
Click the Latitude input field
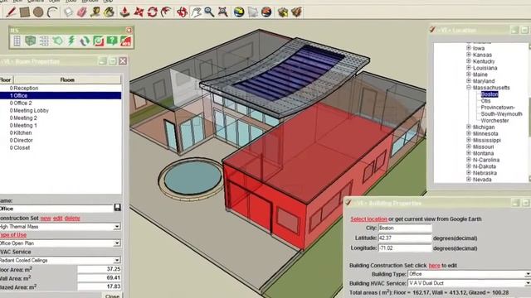(x=405, y=238)
